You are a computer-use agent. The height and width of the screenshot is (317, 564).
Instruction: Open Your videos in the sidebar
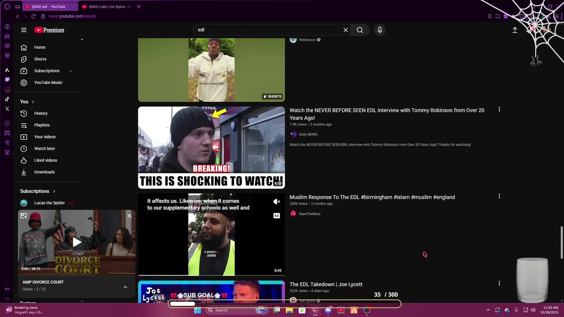tap(48, 137)
